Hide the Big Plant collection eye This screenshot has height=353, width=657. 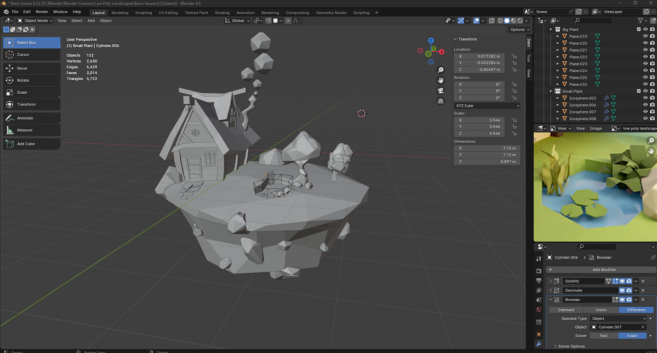[x=646, y=29]
